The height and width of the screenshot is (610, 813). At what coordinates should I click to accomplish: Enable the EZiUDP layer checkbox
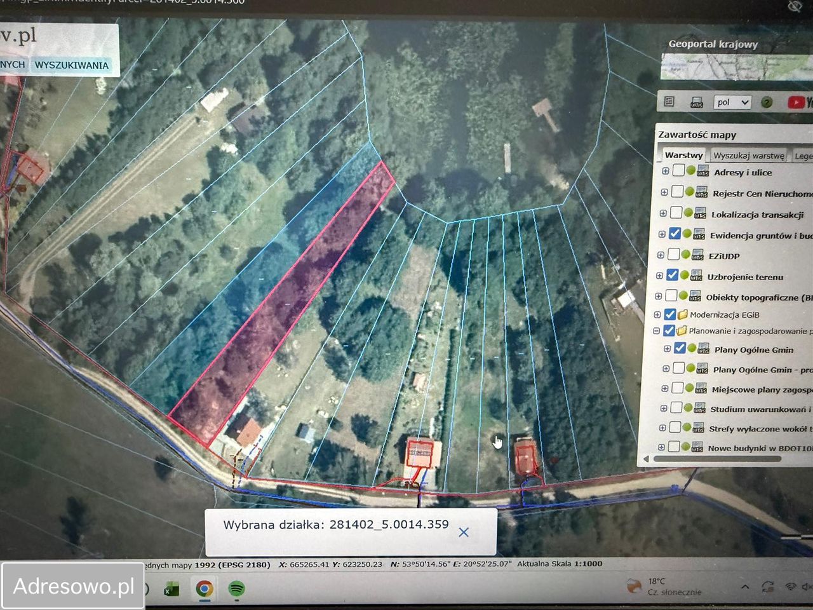click(x=673, y=255)
